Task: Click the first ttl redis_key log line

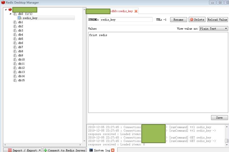Action: [x=150, y=127]
